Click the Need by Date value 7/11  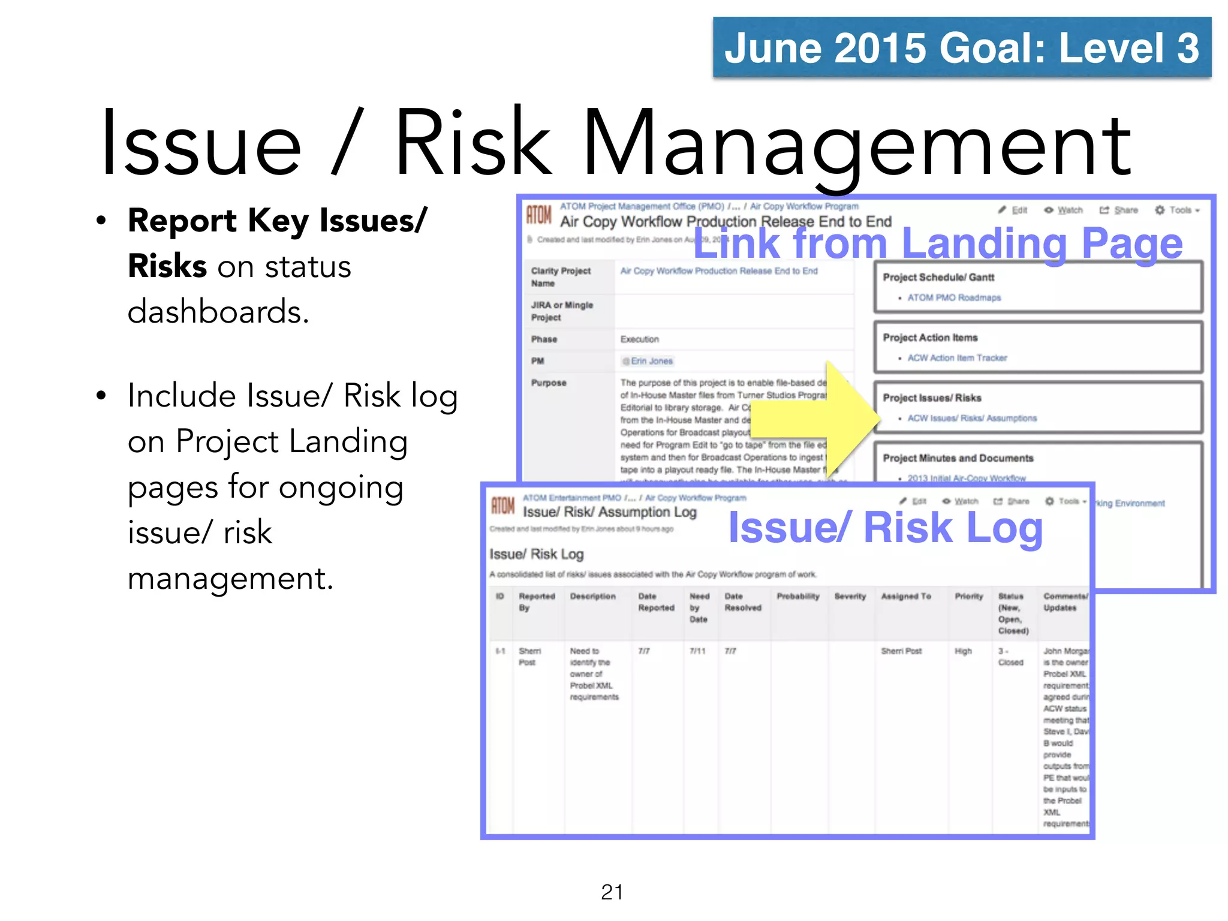[x=697, y=651]
